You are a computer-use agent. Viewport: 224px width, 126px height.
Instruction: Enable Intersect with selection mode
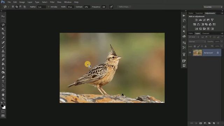[24, 7]
